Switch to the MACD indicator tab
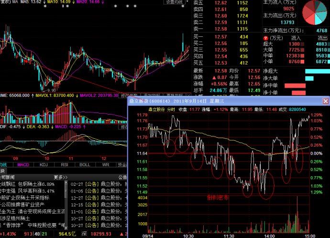Viewport: 330px width, 238px height. [x=23, y=165]
